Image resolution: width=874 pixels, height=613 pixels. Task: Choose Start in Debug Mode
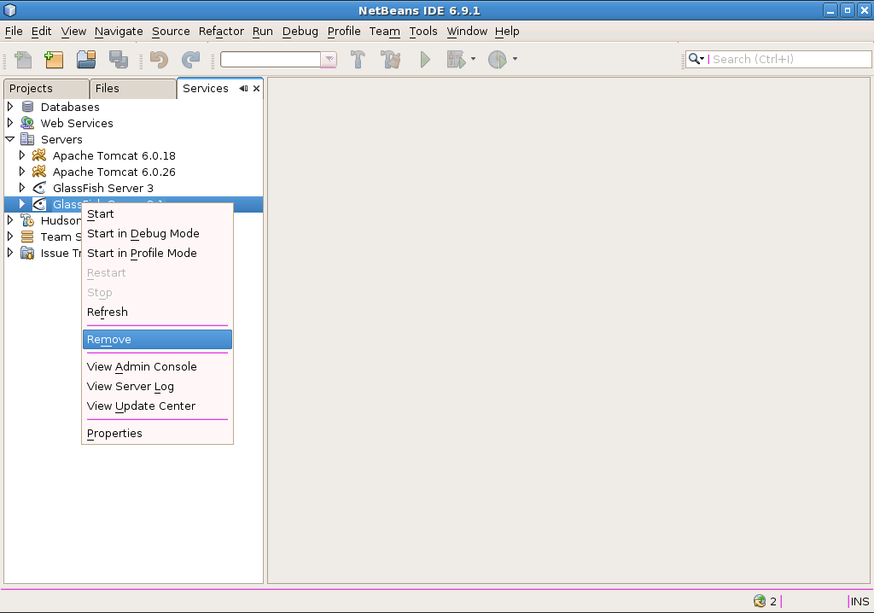143,234
